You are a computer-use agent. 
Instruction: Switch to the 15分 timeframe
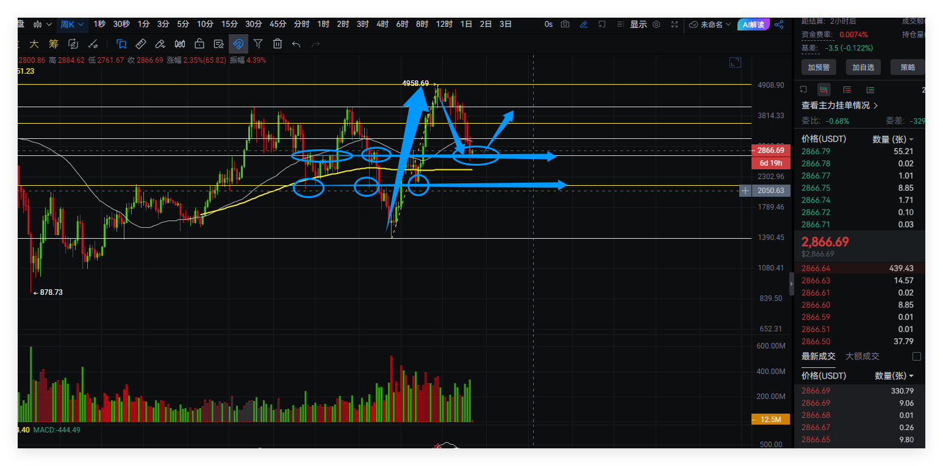click(x=229, y=24)
